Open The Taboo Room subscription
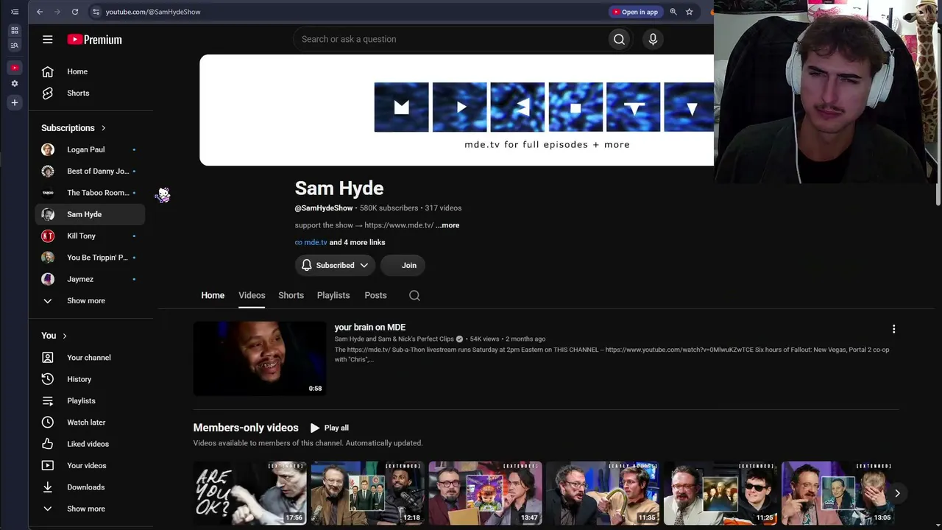 90,193
